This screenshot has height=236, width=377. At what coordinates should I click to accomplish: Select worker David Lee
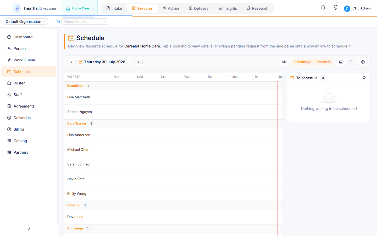point(75,217)
